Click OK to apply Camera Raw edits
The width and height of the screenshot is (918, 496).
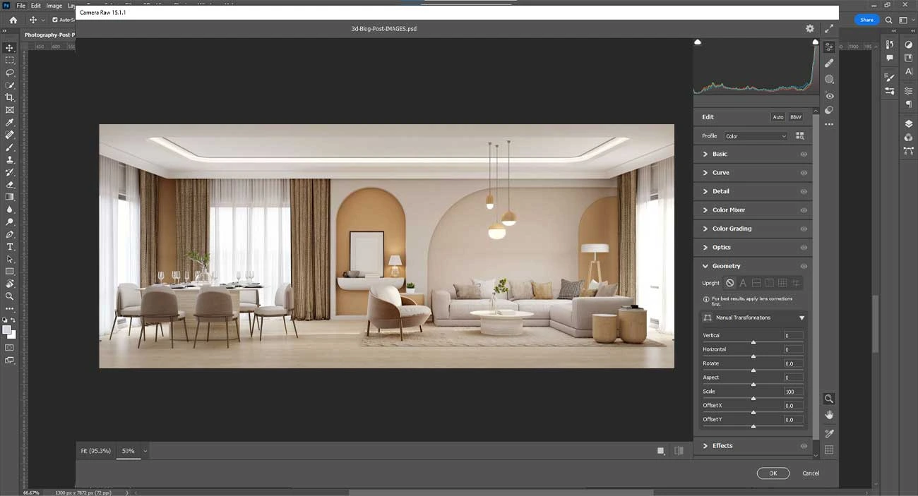pyautogui.click(x=773, y=473)
